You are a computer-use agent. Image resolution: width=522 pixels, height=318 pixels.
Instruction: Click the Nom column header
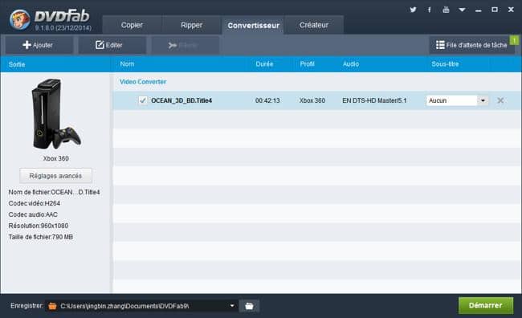pos(127,64)
